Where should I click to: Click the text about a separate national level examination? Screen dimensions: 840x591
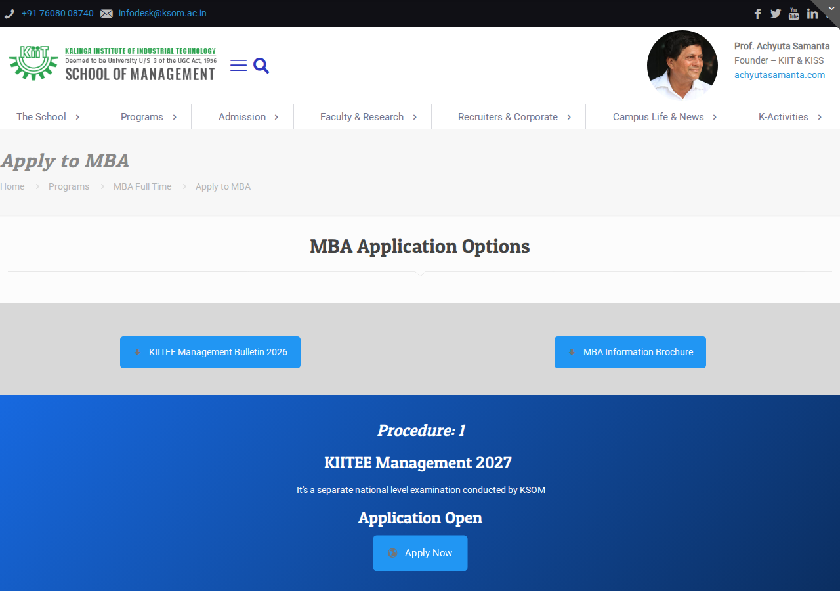click(x=421, y=490)
